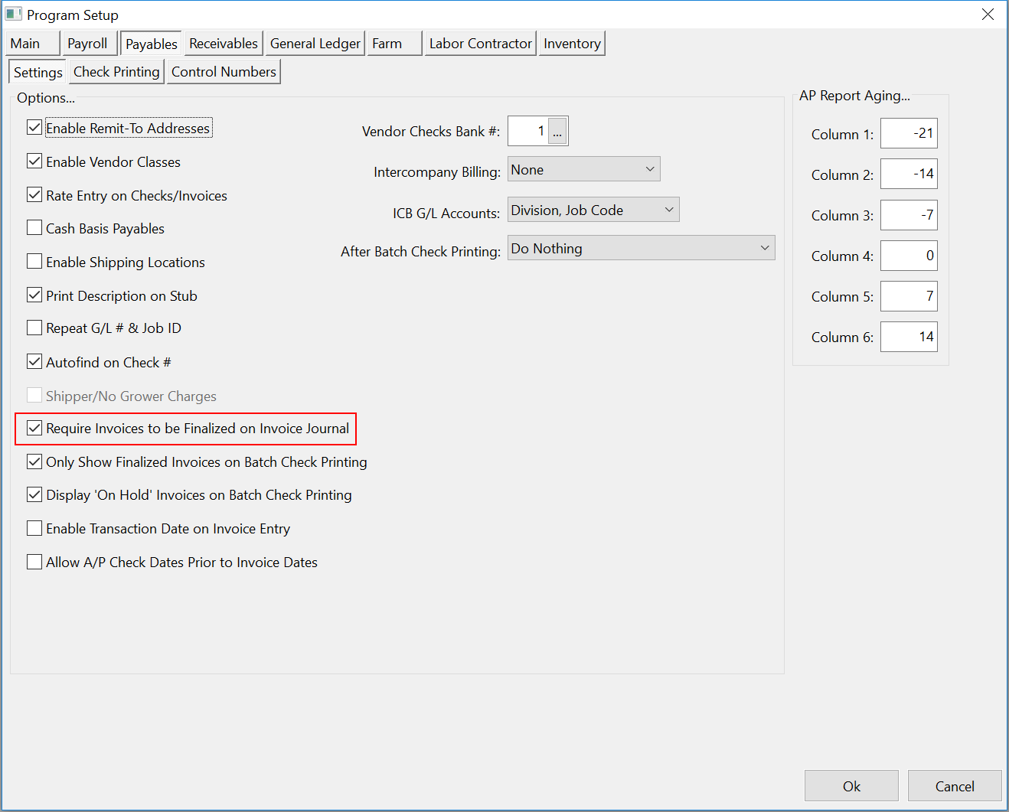Go to the Inventory tab

[x=572, y=44]
